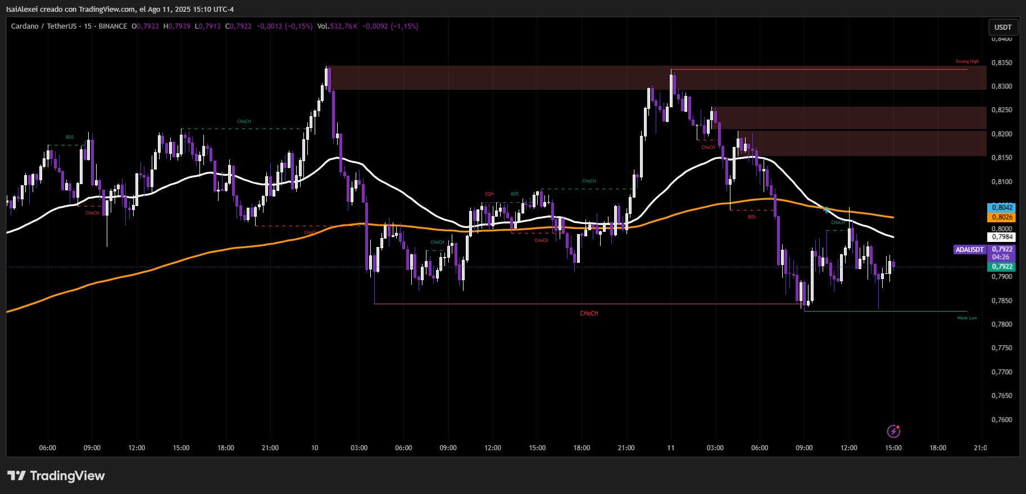Select the blue 0,8042 price tag
The image size is (1026, 494).
[1002, 208]
